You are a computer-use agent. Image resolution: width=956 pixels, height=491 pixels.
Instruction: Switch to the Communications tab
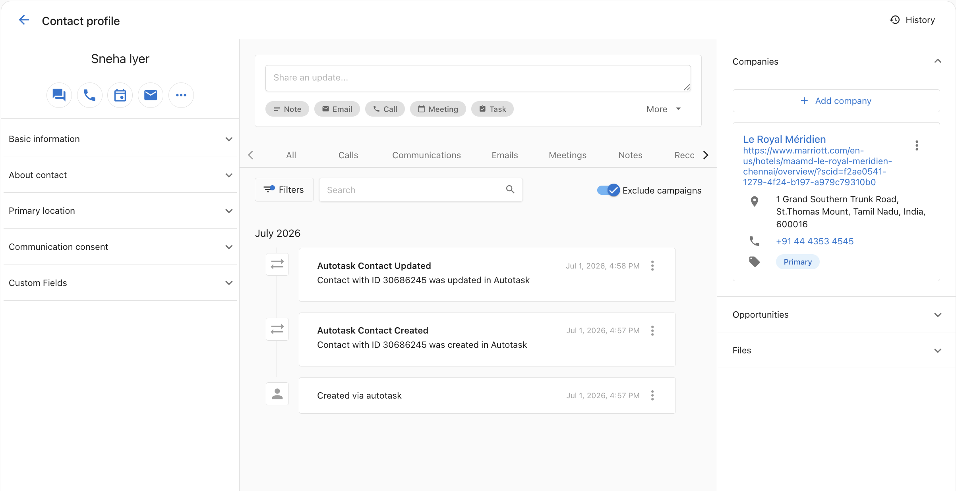[x=426, y=155]
